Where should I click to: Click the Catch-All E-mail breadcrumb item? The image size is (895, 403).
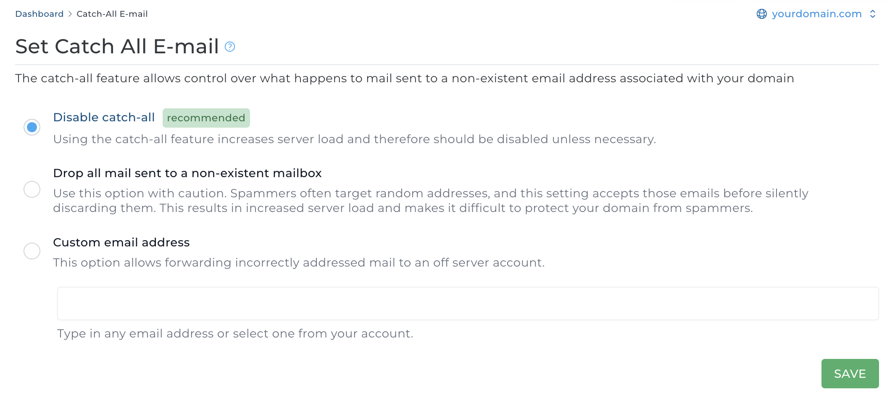tap(112, 14)
